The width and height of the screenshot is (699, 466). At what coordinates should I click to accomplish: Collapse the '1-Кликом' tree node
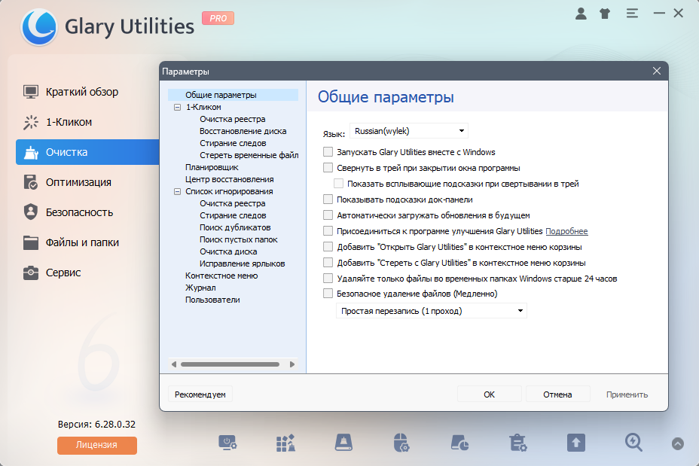click(177, 108)
